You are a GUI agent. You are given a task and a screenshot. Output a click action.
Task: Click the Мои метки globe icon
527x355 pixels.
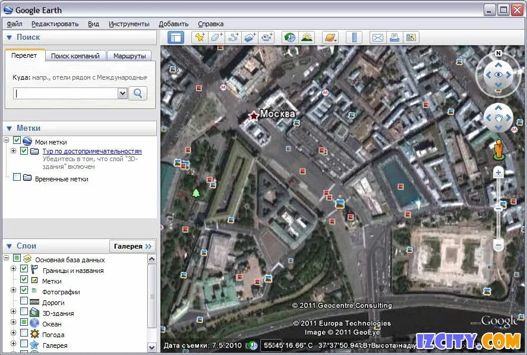27,142
